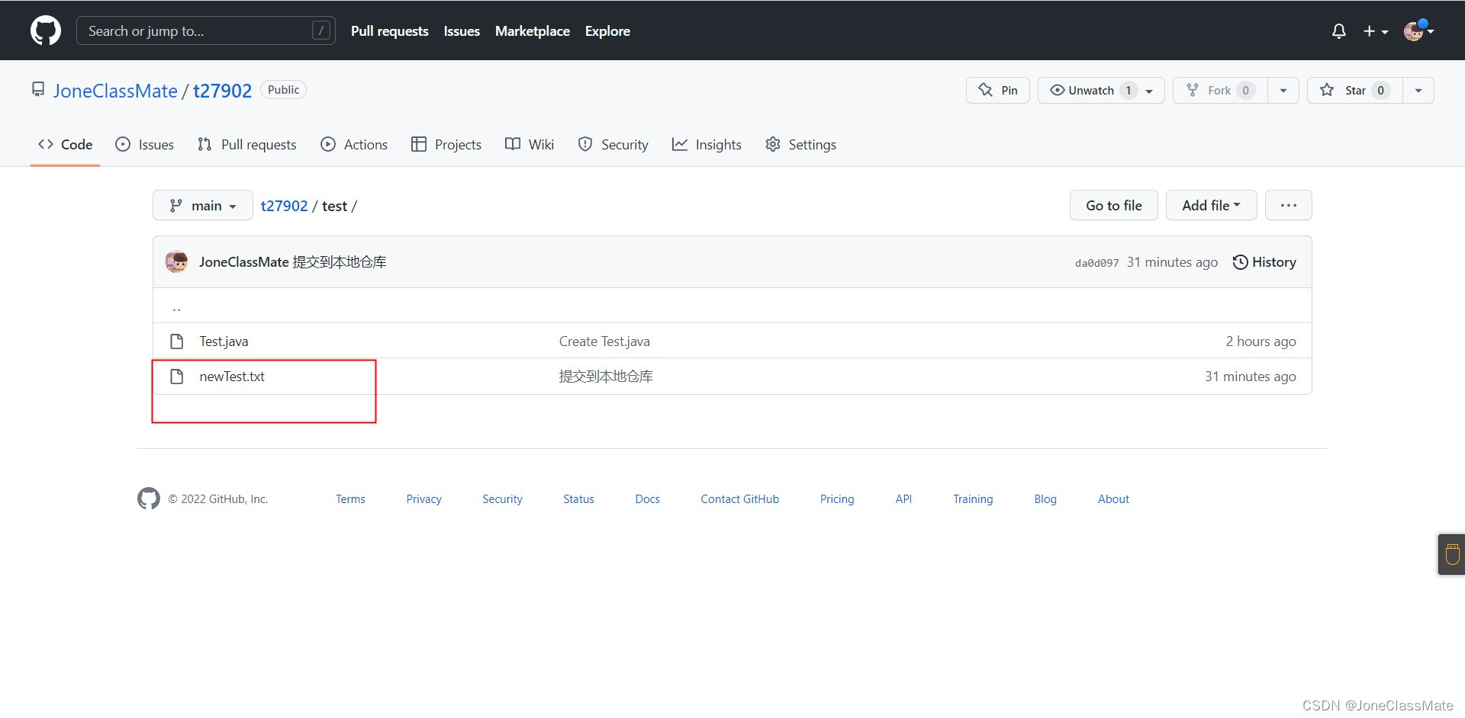Pin this repository
Viewport: 1465px width, 718px height.
pos(998,90)
